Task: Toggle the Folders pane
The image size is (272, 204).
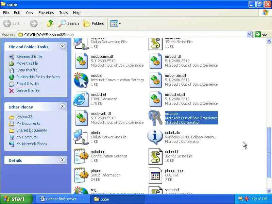Action: [93, 23]
